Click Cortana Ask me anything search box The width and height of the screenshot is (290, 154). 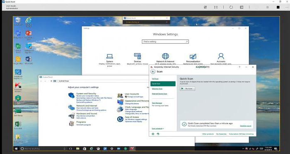pos(43,149)
